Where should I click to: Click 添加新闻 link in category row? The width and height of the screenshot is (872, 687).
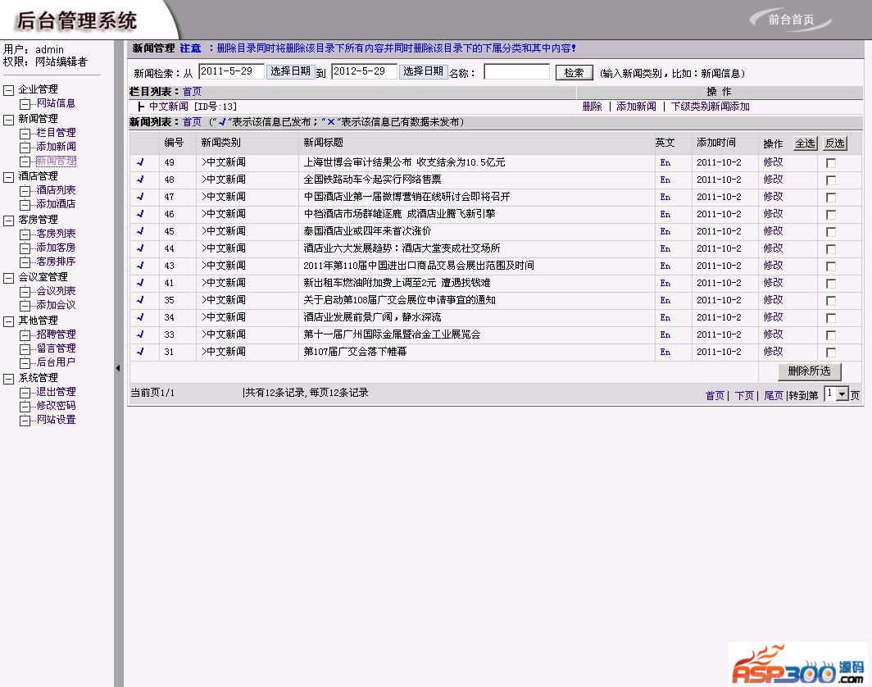coord(636,107)
